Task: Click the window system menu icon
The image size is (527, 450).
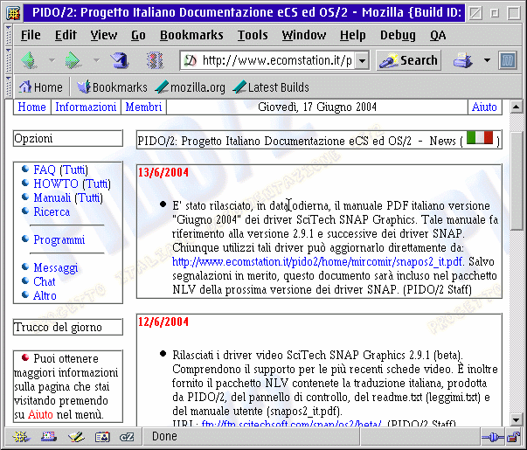Action: point(14,13)
